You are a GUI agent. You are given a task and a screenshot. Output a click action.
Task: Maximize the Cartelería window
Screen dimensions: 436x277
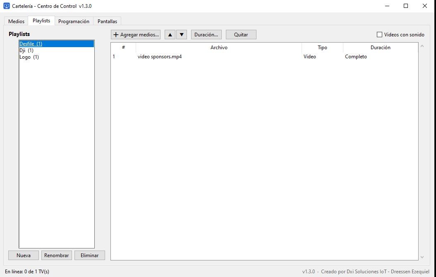406,6
